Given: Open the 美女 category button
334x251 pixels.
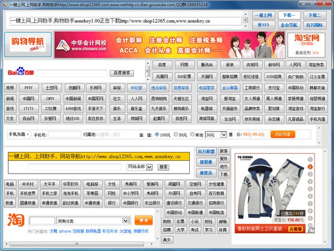Looking at the screenshot, I should click(x=167, y=240).
